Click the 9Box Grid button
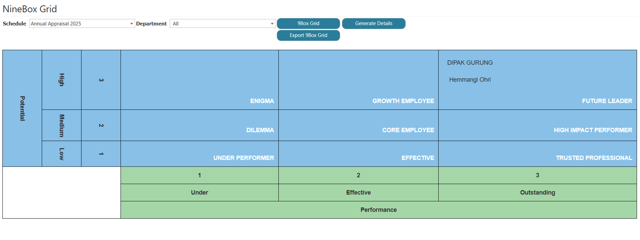640x240 pixels. pyautogui.click(x=308, y=24)
